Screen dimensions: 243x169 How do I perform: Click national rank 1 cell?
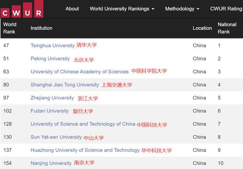[x=219, y=46]
